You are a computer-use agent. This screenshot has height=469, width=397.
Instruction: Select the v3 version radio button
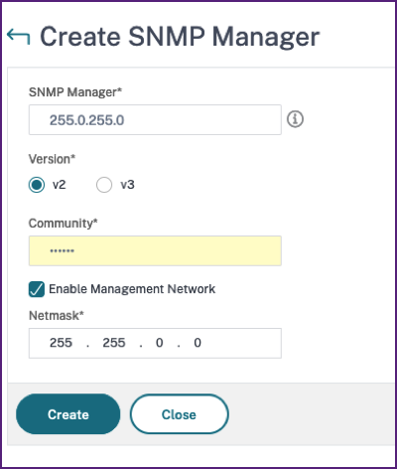tap(104, 185)
